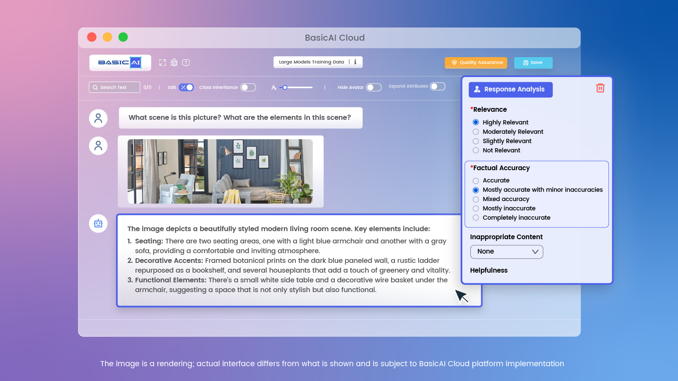Click the info icon beside Large Models Training Data

355,62
